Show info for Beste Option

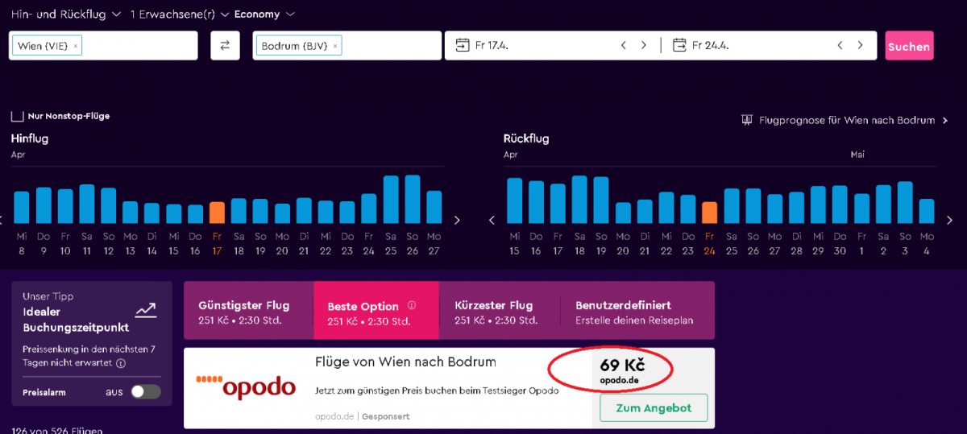pyautogui.click(x=412, y=306)
